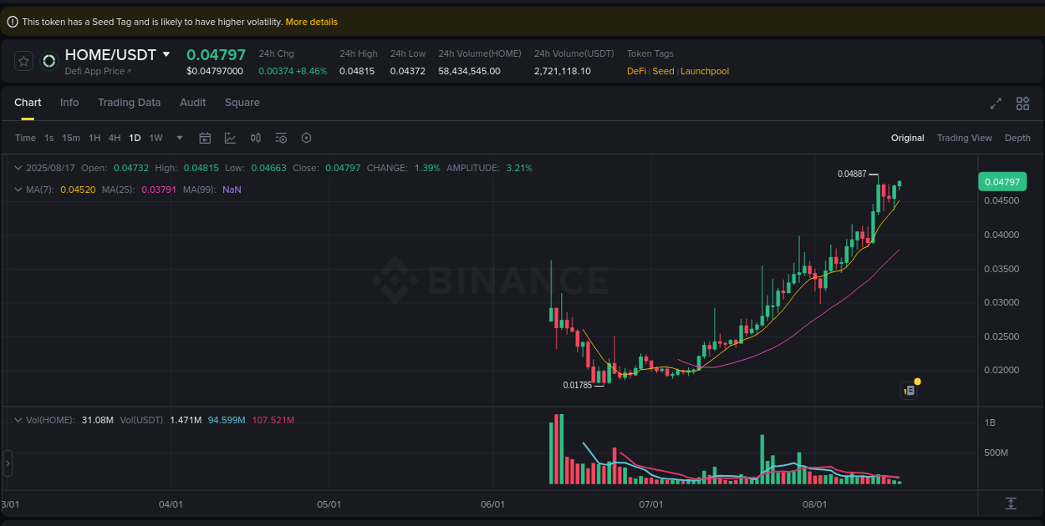Add HOME/USDT to favorites via star
The height and width of the screenshot is (526, 1045).
23,60
